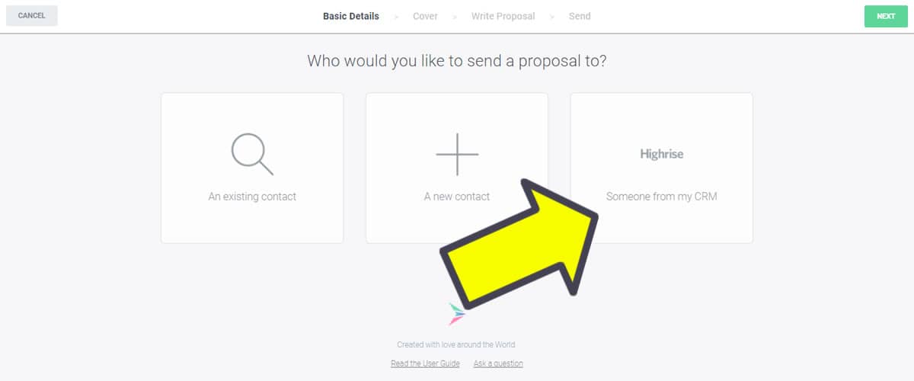Jump to the Send step

[579, 16]
